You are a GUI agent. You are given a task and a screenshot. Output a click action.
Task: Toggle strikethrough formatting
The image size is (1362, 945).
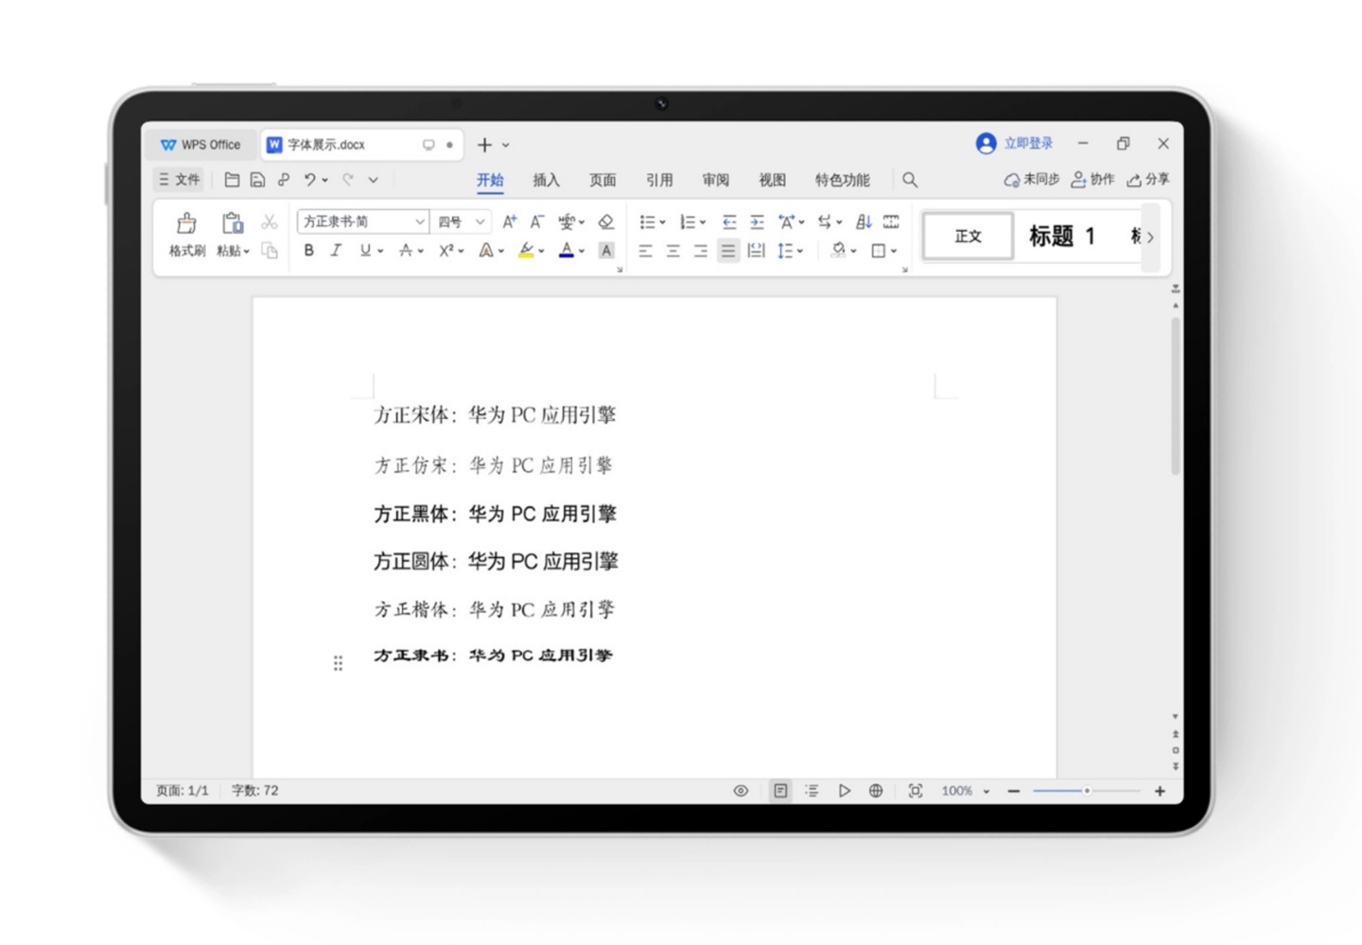point(406,251)
